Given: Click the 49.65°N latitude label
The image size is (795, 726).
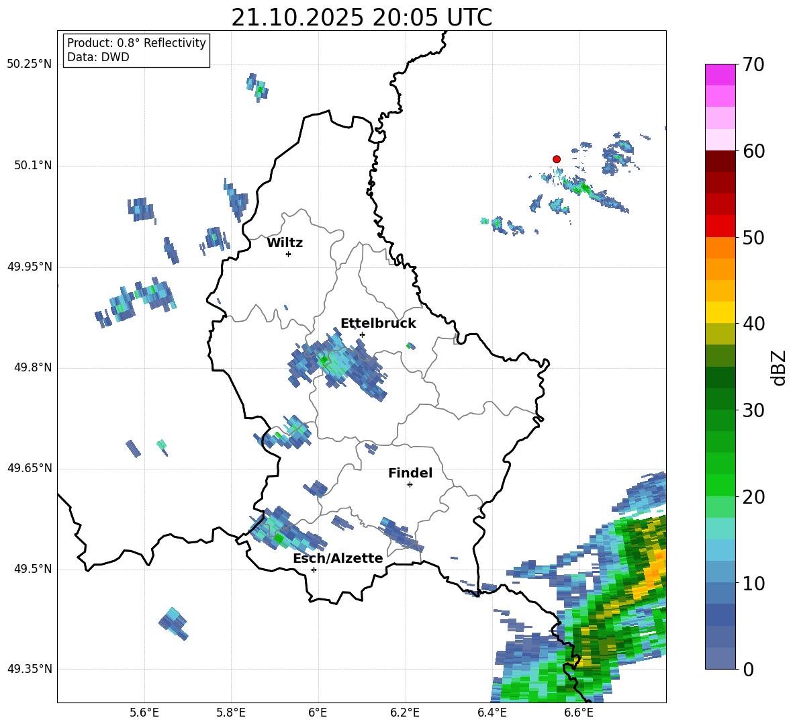Looking at the screenshot, I should (x=30, y=467).
